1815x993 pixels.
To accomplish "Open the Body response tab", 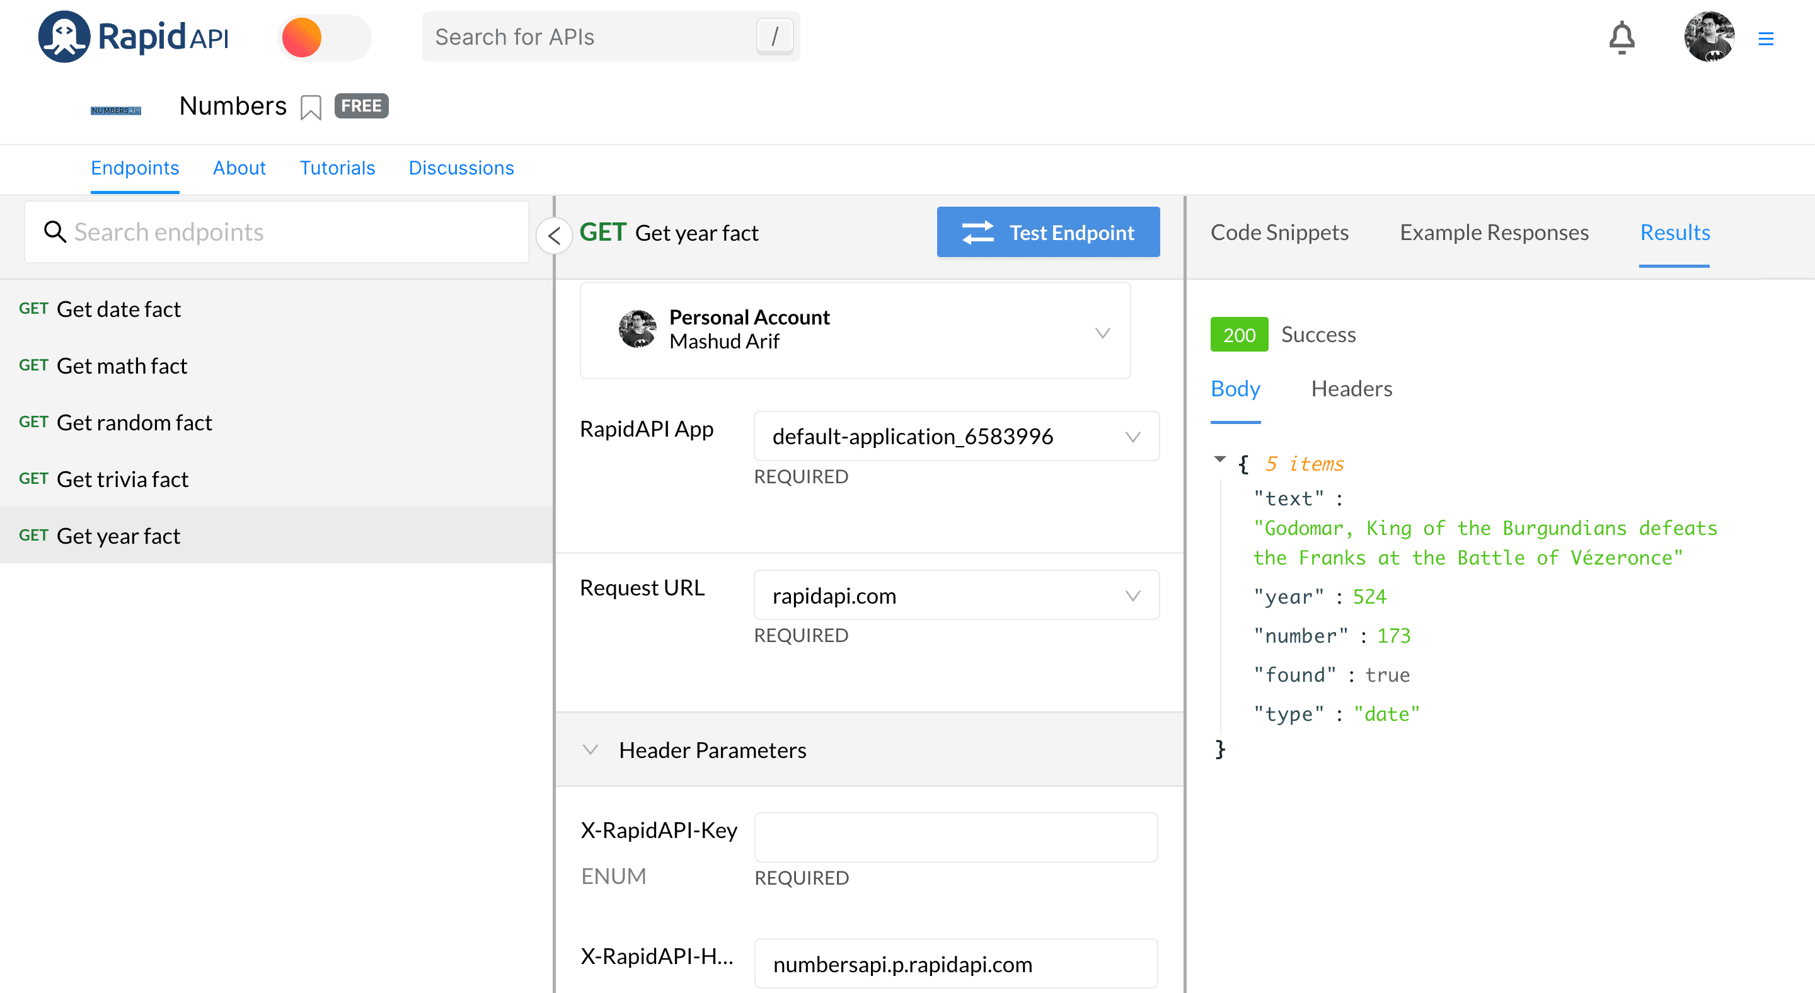I will [1235, 388].
